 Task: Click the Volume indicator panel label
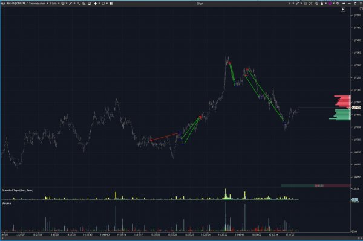pyautogui.click(x=7, y=204)
